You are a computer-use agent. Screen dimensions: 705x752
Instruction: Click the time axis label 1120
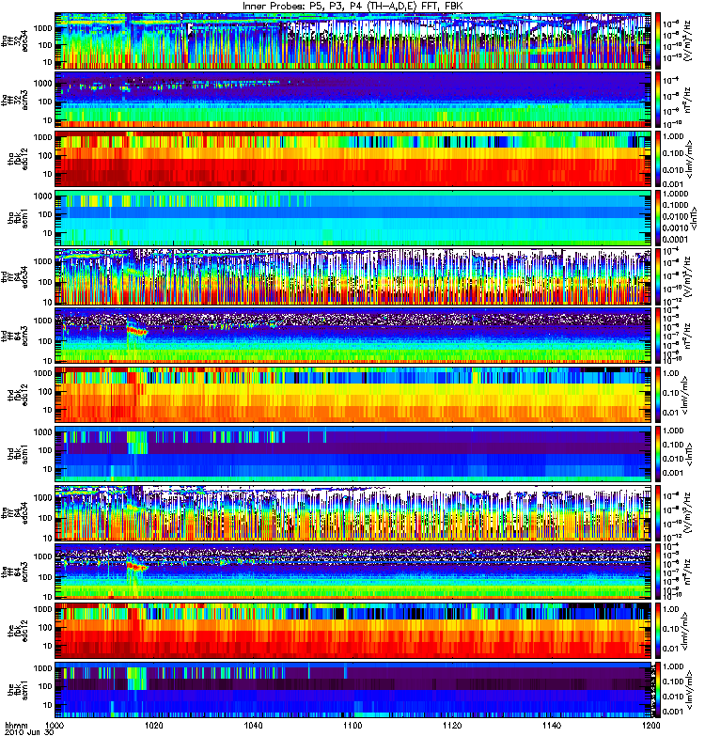coord(452,726)
